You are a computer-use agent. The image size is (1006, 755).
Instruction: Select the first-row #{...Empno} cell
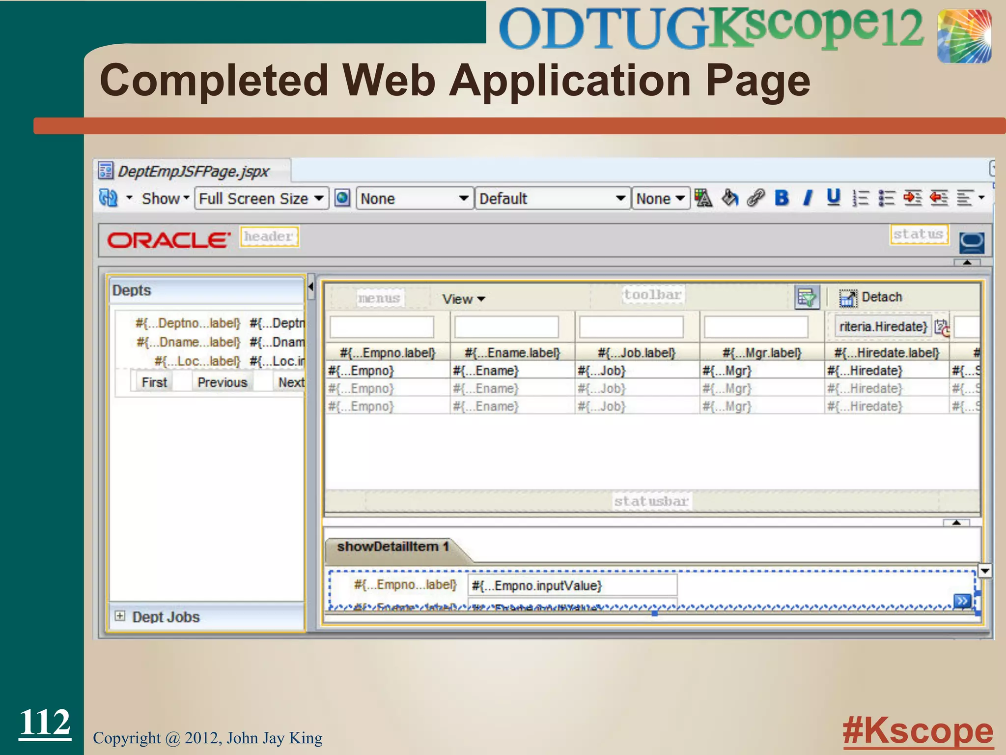click(x=388, y=370)
